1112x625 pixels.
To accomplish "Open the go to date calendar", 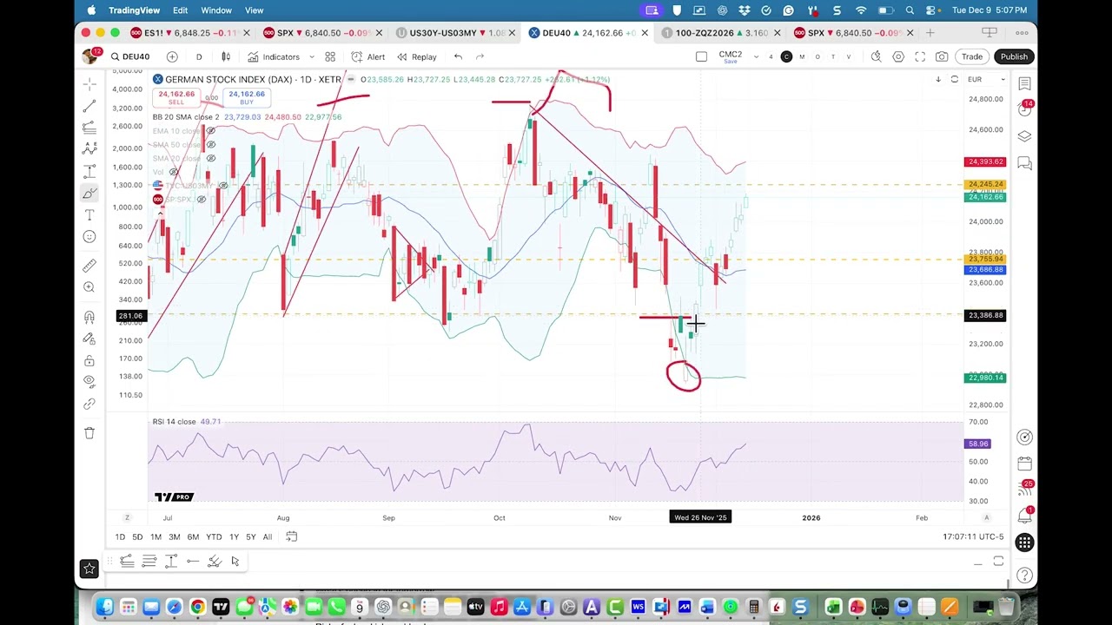I will pyautogui.click(x=292, y=537).
